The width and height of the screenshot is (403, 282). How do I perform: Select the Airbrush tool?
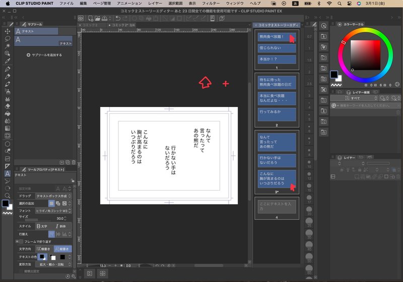tap(8, 91)
